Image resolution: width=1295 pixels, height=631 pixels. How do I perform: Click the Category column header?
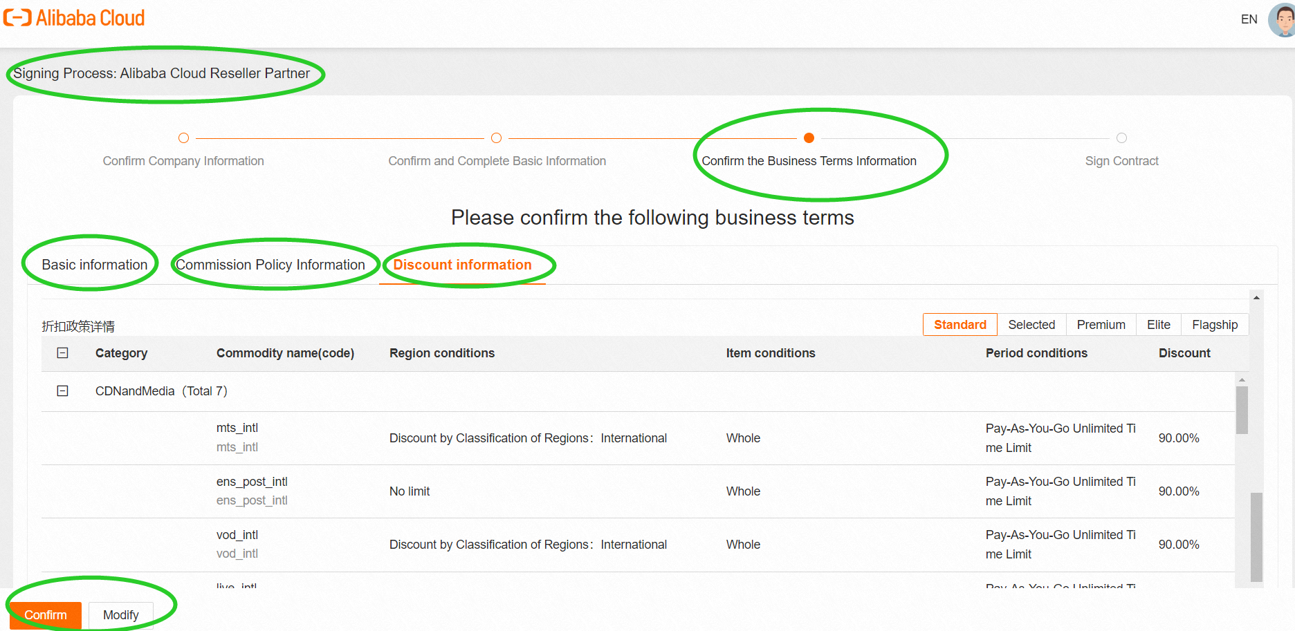tap(121, 353)
